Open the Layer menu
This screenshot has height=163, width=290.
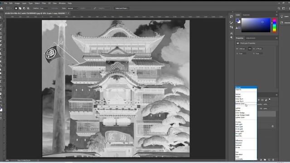point(24,3)
